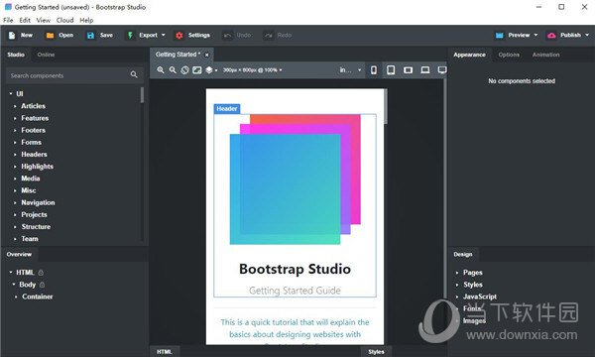Expand the Footers component group
The width and height of the screenshot is (595, 357).
[x=15, y=130]
